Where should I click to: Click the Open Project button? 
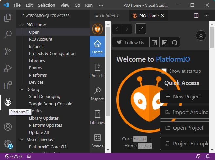tap(185, 128)
